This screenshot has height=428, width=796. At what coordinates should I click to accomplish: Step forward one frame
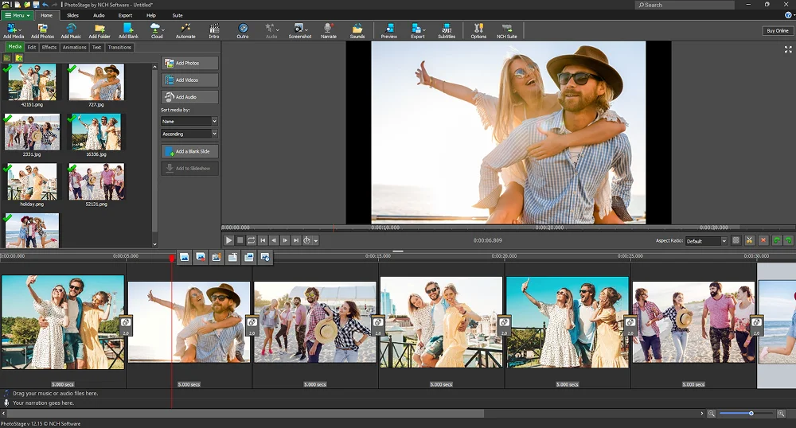pos(285,240)
